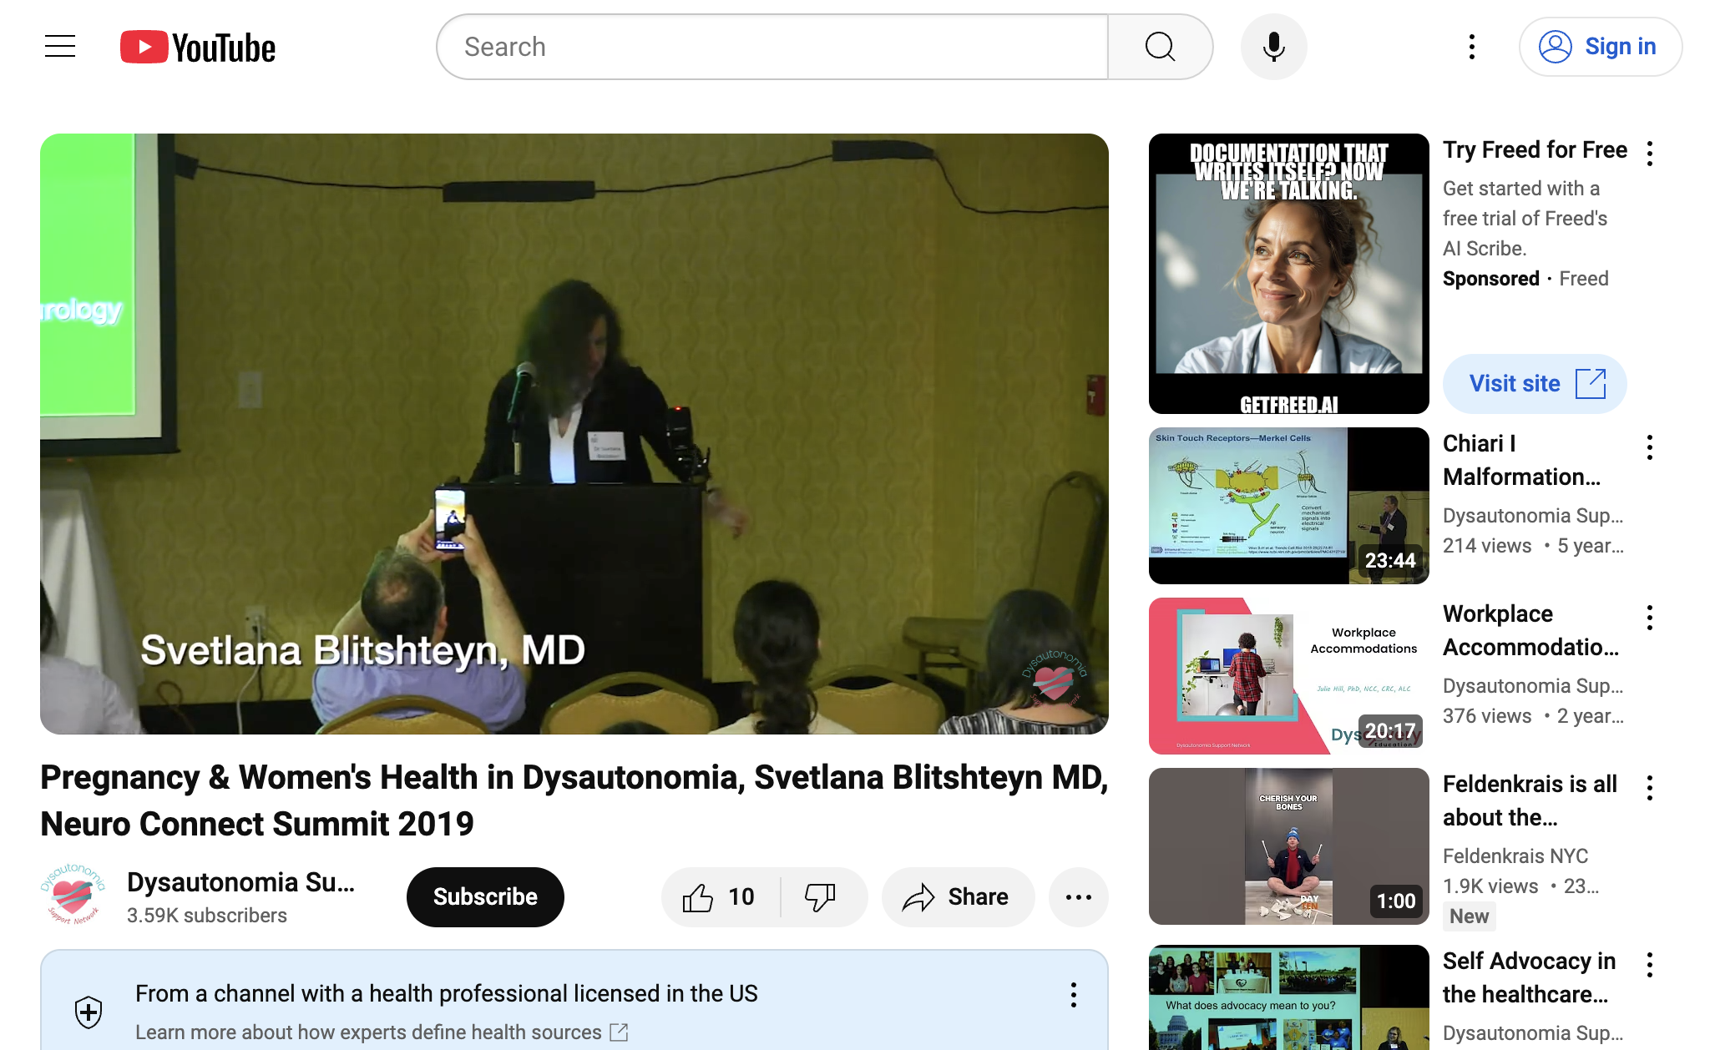The image size is (1710, 1050).
Task: Click the 376 views text
Action: [x=1487, y=716]
